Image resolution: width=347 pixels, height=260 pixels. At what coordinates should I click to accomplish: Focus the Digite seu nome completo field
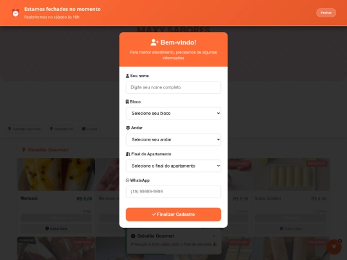[x=173, y=87]
